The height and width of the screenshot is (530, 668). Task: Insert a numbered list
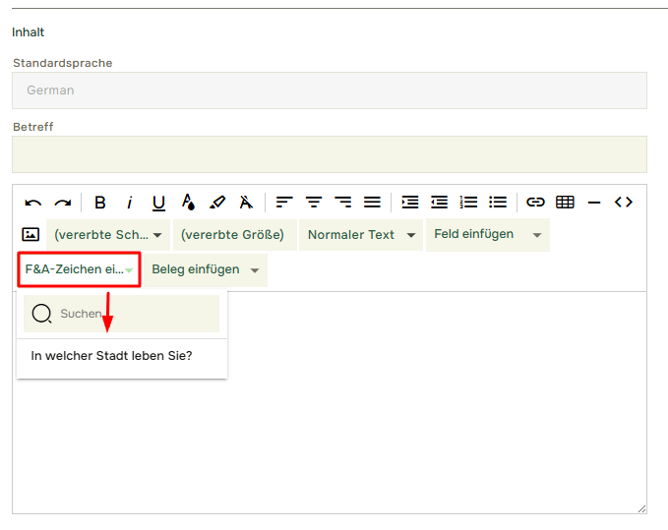(469, 203)
